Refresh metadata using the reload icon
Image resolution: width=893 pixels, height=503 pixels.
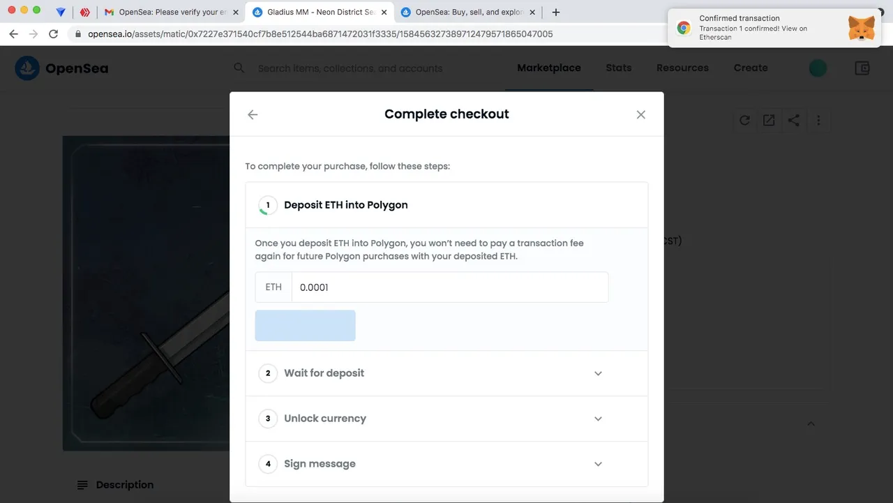tap(744, 120)
